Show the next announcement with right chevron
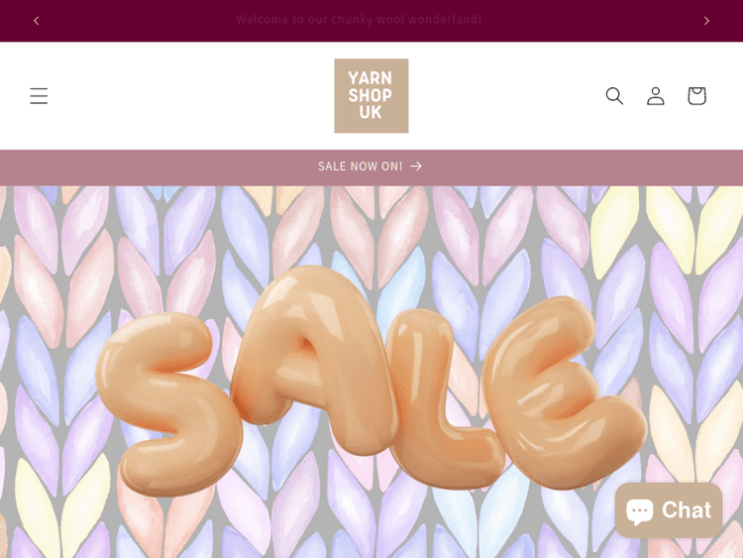The image size is (743, 558). click(x=706, y=21)
